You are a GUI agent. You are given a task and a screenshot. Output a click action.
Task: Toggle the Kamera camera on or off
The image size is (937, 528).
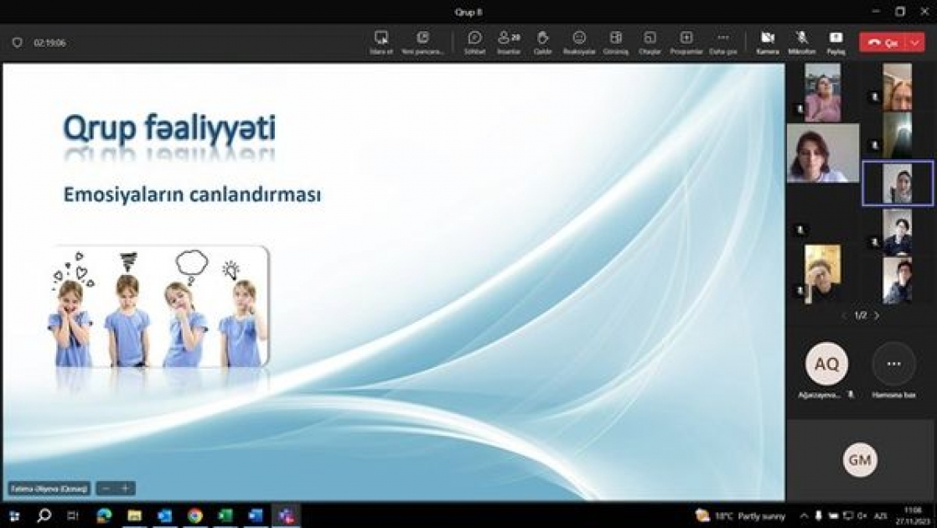pyautogui.click(x=768, y=42)
